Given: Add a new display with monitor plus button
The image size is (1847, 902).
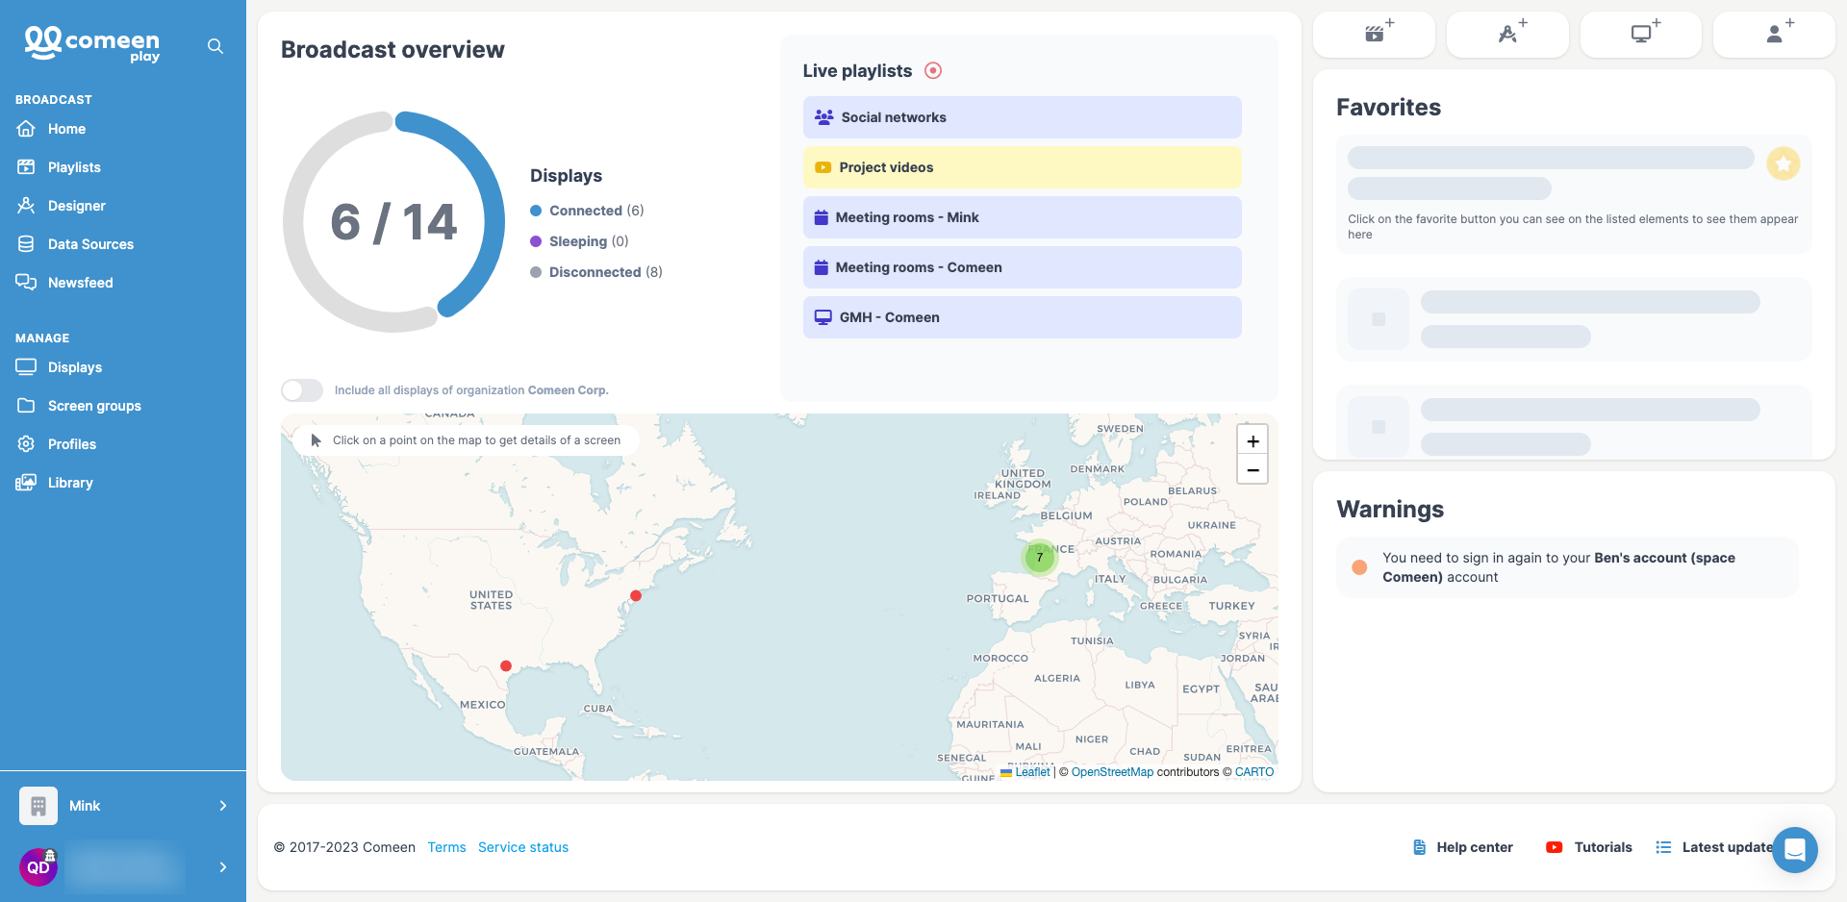Looking at the screenshot, I should 1641,35.
